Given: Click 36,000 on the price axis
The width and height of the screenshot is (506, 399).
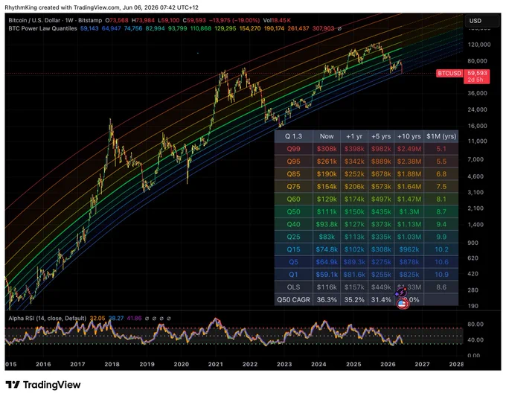Looking at the screenshot, I should point(477,93).
